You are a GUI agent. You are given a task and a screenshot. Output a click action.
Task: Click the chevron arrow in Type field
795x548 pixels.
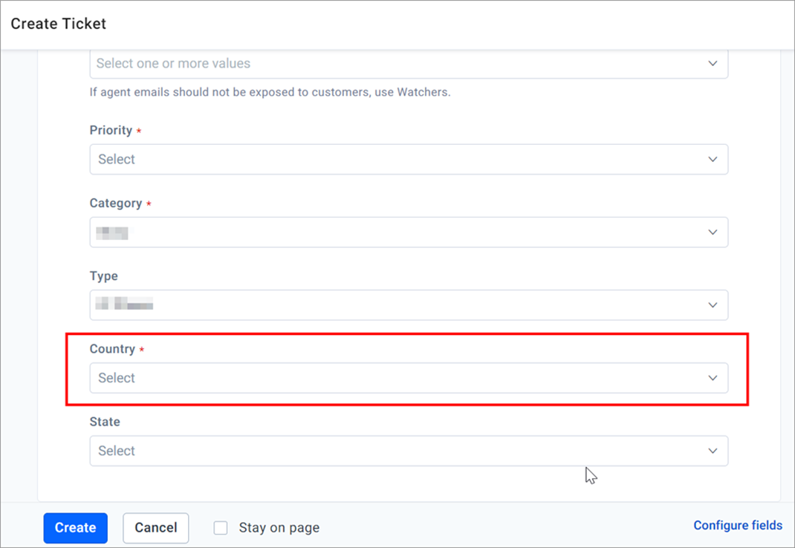713,305
